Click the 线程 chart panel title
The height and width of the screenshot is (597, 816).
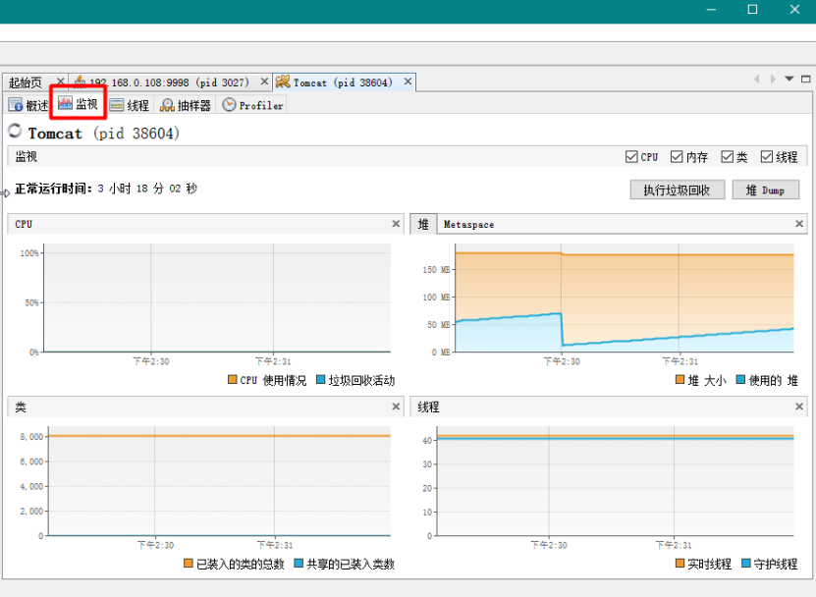coord(428,407)
